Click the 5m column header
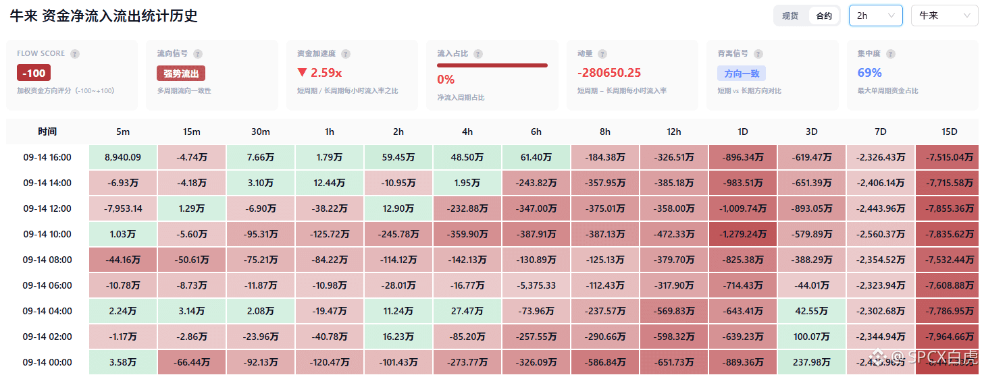 point(123,132)
